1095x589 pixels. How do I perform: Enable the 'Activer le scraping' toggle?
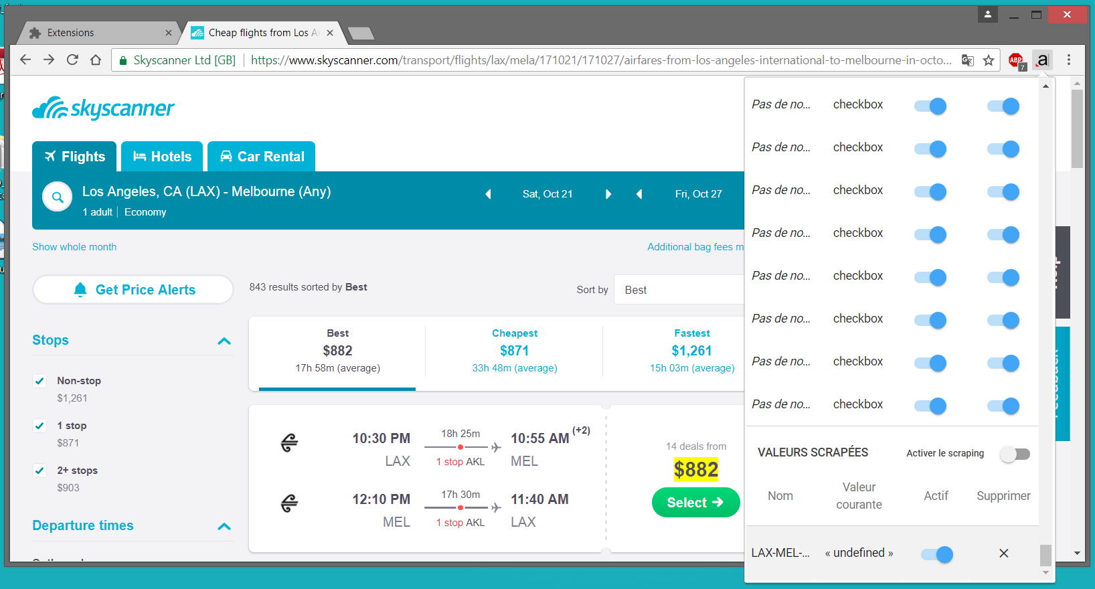(1015, 454)
